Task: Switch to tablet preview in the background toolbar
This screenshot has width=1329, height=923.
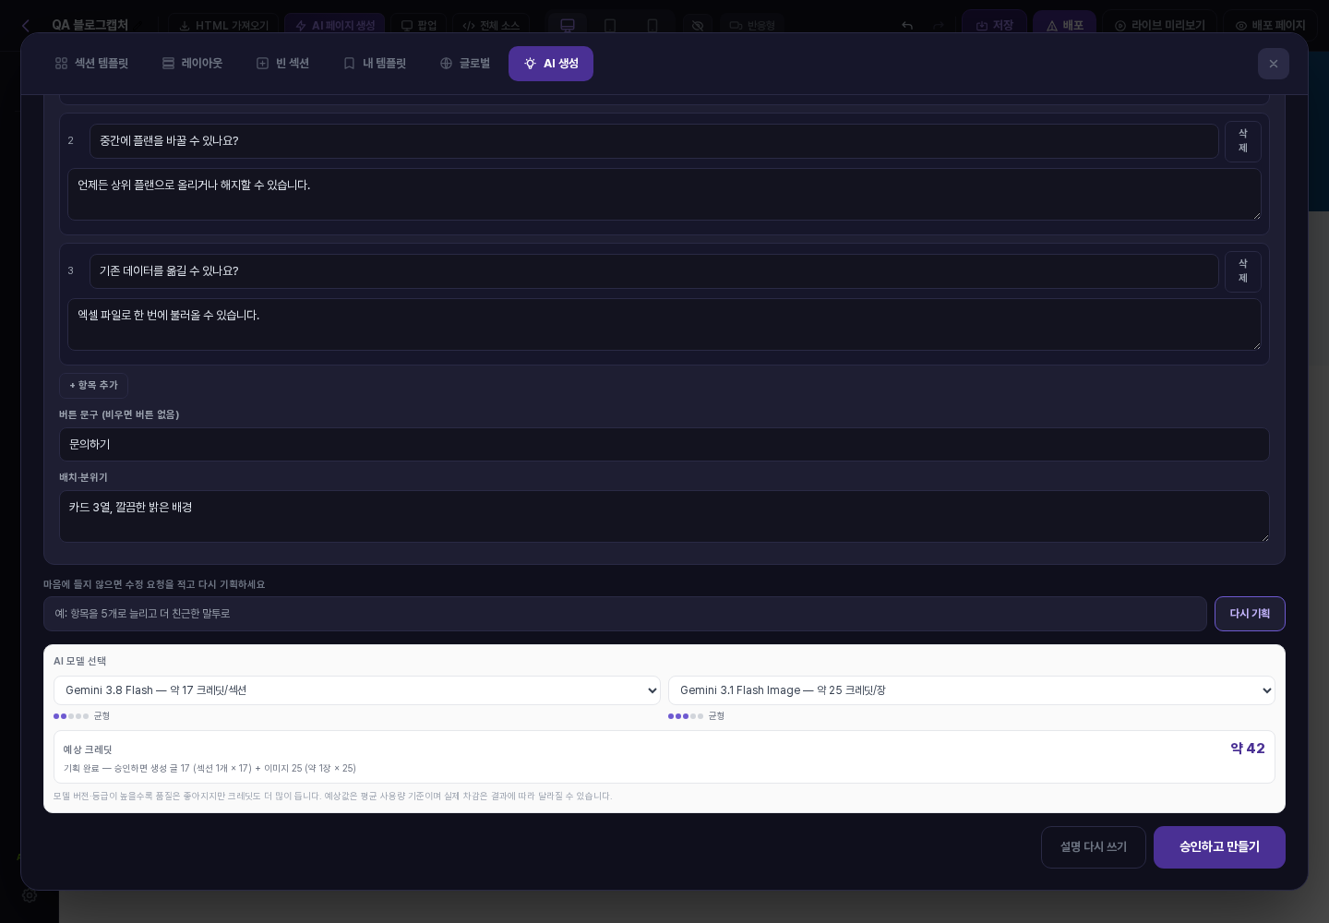Action: point(610,26)
